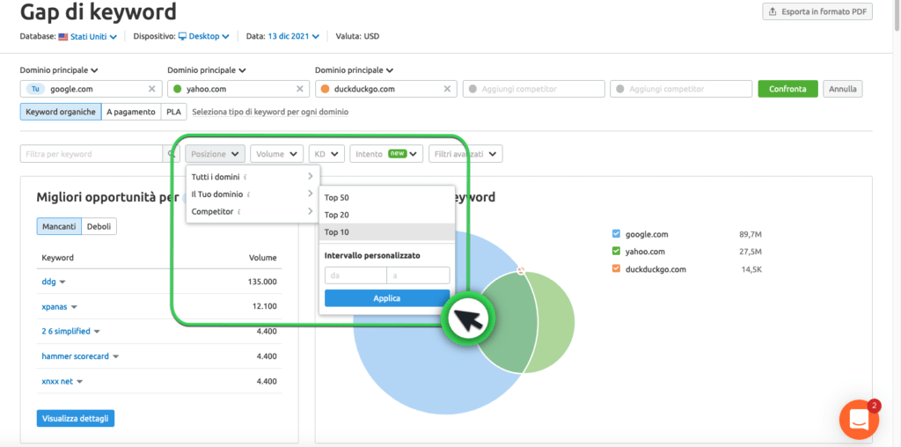Expand the xpanas keyword arrow

(x=74, y=307)
